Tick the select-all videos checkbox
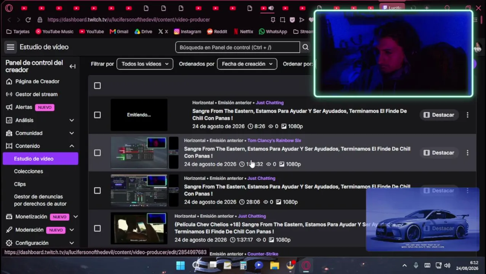Screen dimensions: 486x274 [97, 86]
